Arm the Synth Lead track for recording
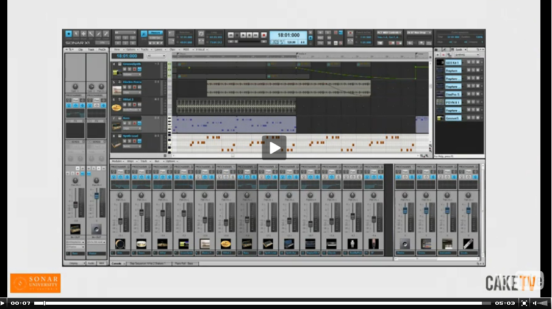Viewport: 552px width, 309px height. click(134, 141)
